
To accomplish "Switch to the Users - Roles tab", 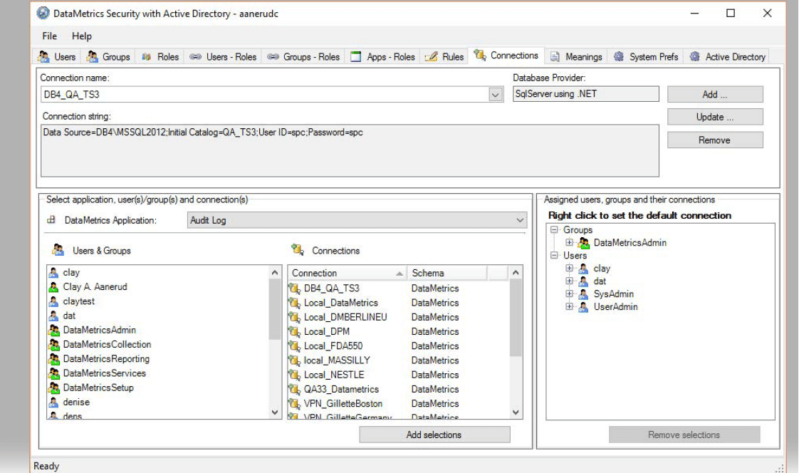I will (x=223, y=56).
